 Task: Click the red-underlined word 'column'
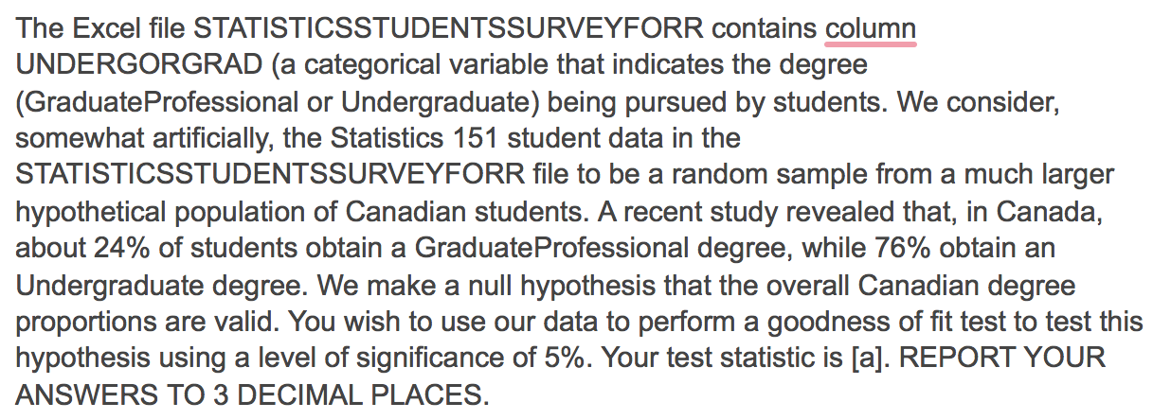click(x=870, y=28)
